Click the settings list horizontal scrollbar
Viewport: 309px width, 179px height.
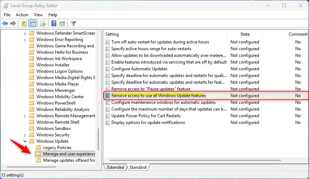click(195, 160)
